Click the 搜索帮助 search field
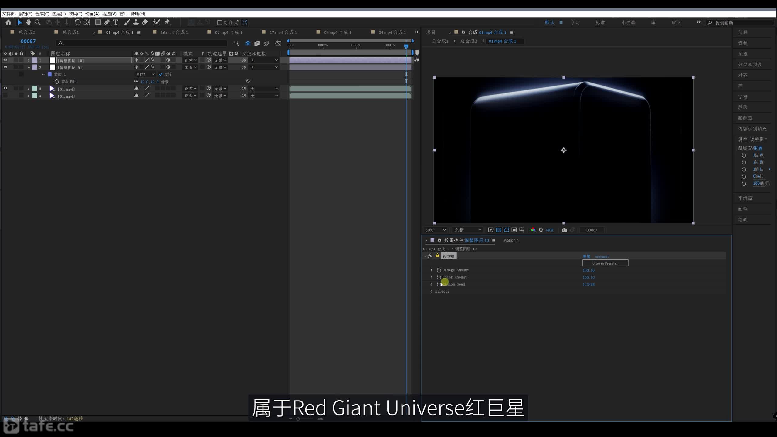Viewport: 777px width, 437px height. 741,23
